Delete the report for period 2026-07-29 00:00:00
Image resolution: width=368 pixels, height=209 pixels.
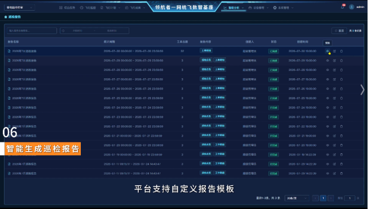tap(342, 60)
